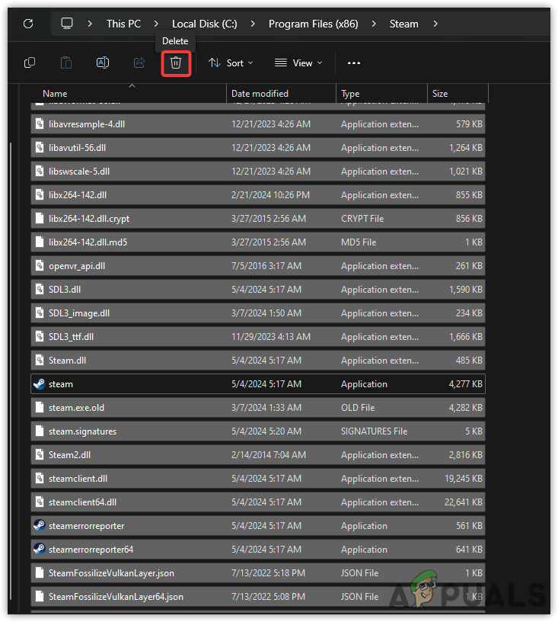
Task: Click the Refresh icon in address bar
Action: [x=28, y=24]
